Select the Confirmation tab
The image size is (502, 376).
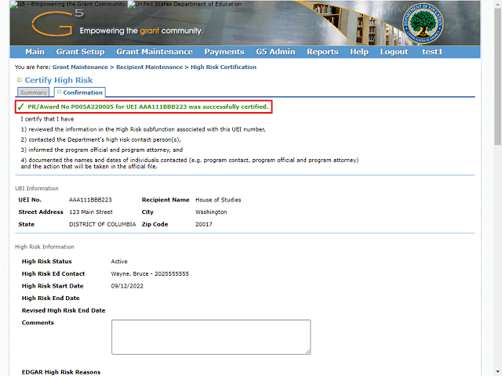click(x=82, y=92)
